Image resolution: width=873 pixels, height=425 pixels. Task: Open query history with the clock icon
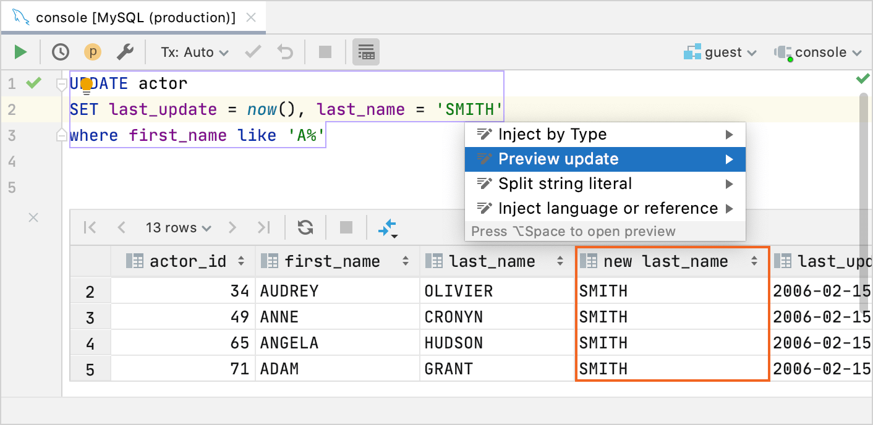[x=60, y=53]
